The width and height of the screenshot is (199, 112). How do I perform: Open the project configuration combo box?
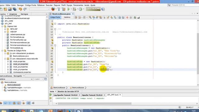[39, 9]
